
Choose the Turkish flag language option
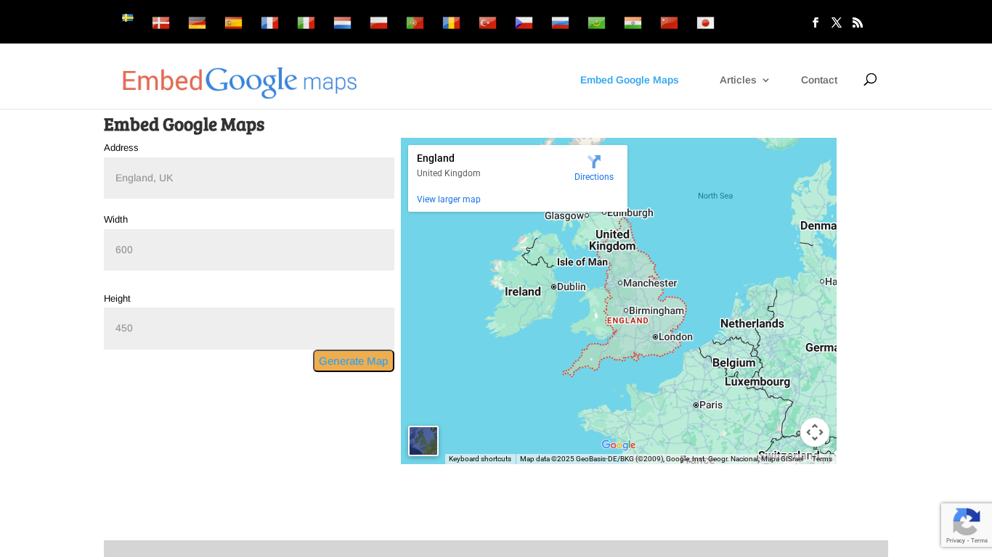(x=487, y=22)
